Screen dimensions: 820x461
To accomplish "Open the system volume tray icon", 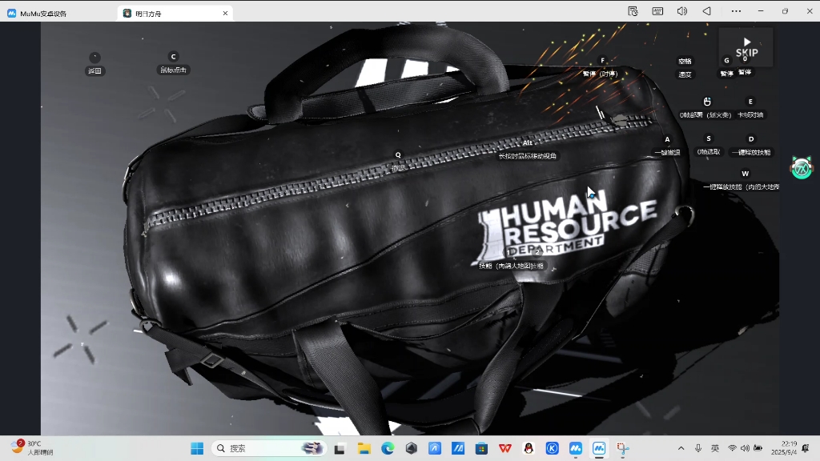I will pos(746,448).
